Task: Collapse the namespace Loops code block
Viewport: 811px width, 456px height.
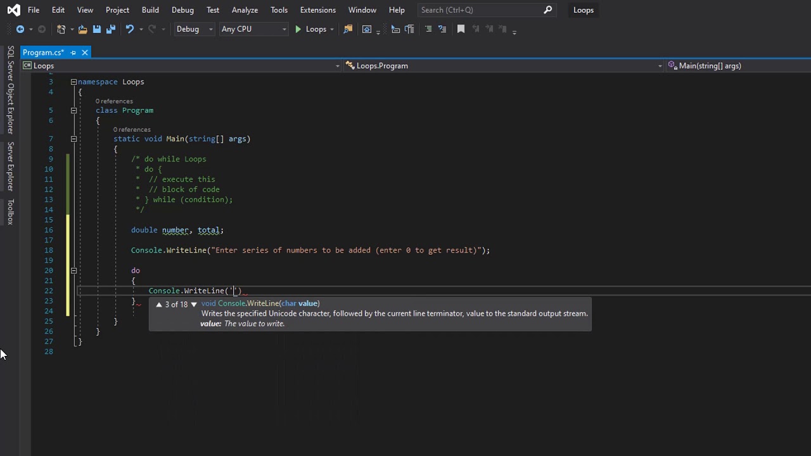Action: pos(73,82)
